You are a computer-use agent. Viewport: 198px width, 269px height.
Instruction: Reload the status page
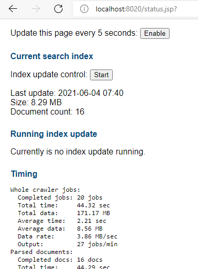[58, 9]
